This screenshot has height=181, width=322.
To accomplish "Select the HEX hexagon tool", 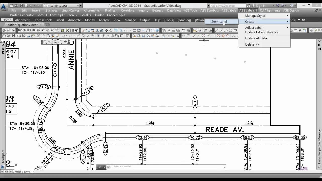I will [38, 30].
